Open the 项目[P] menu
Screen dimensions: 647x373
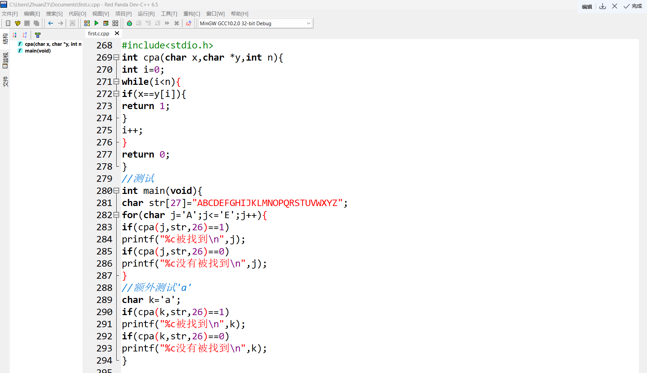[123, 14]
